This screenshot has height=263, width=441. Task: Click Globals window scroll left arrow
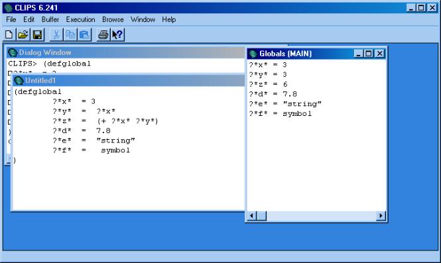point(252,216)
